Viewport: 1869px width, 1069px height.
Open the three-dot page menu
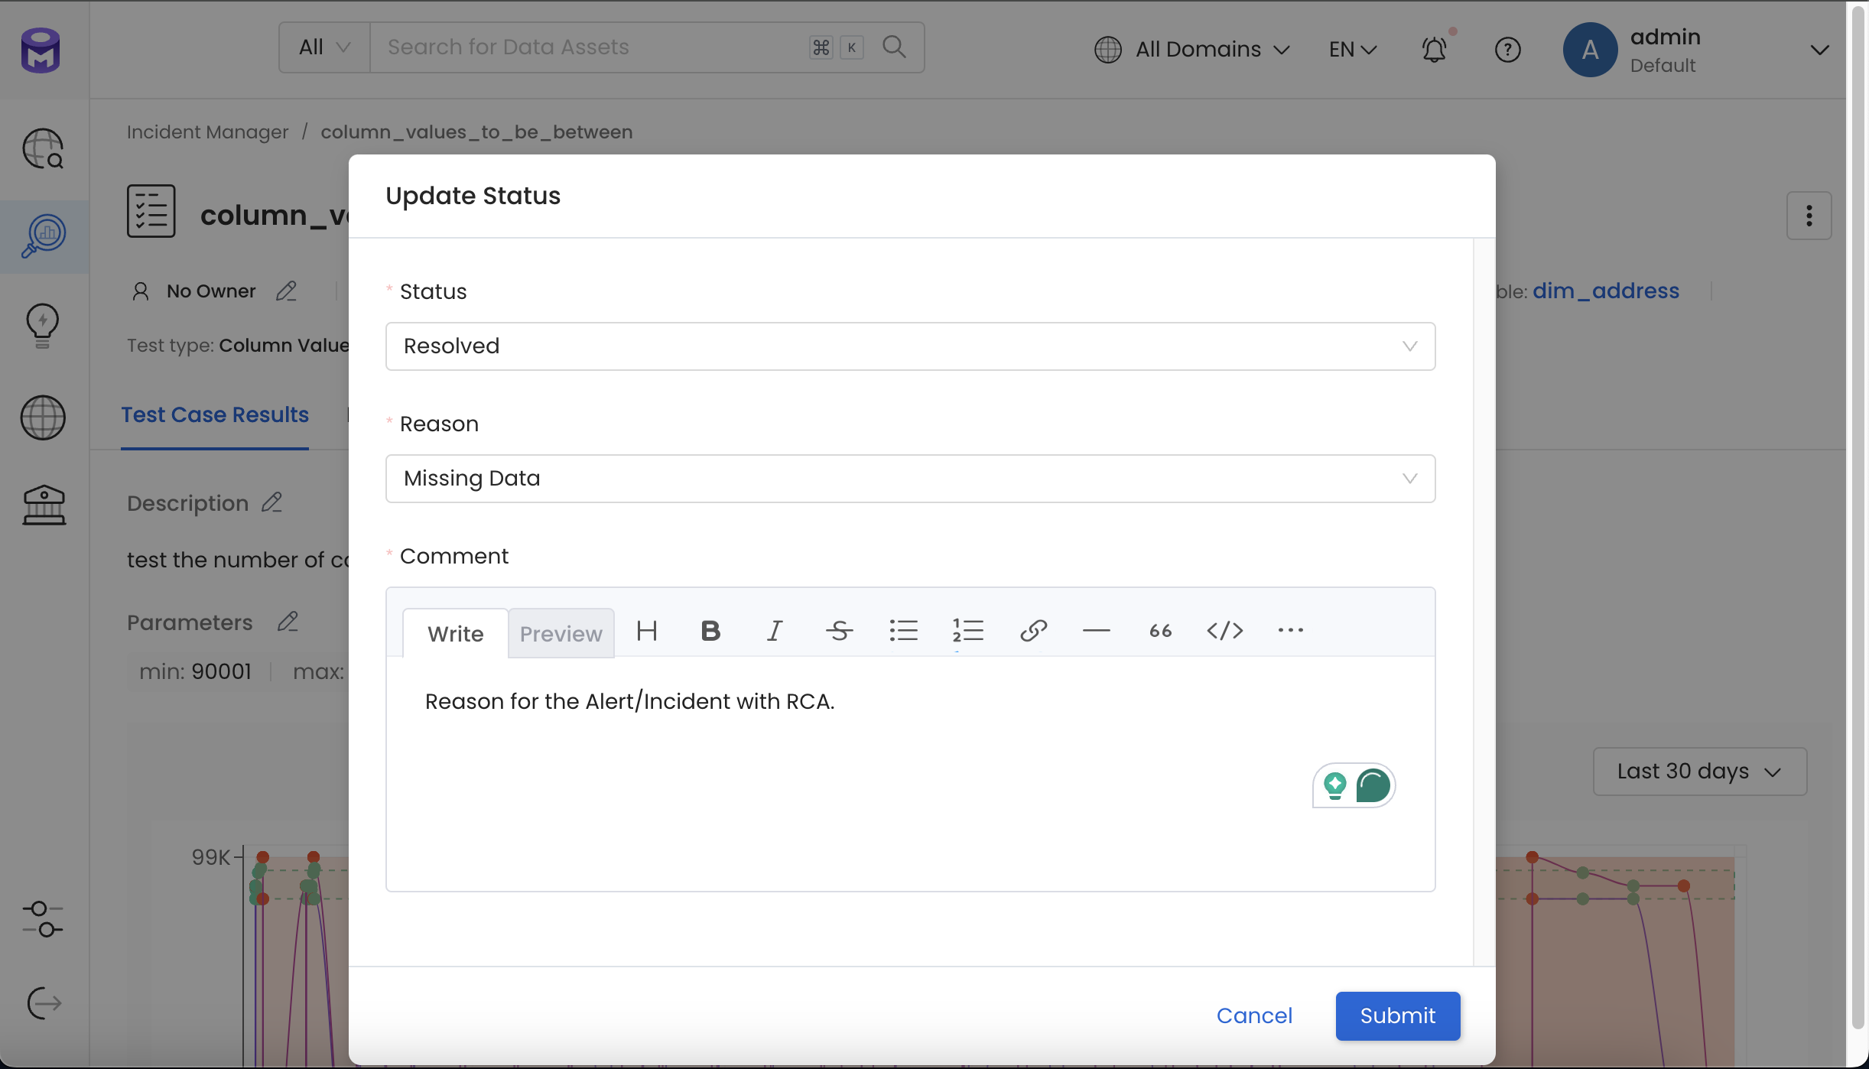click(1809, 216)
